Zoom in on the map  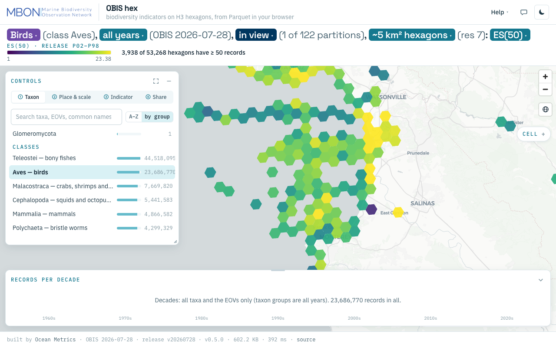pyautogui.click(x=545, y=77)
